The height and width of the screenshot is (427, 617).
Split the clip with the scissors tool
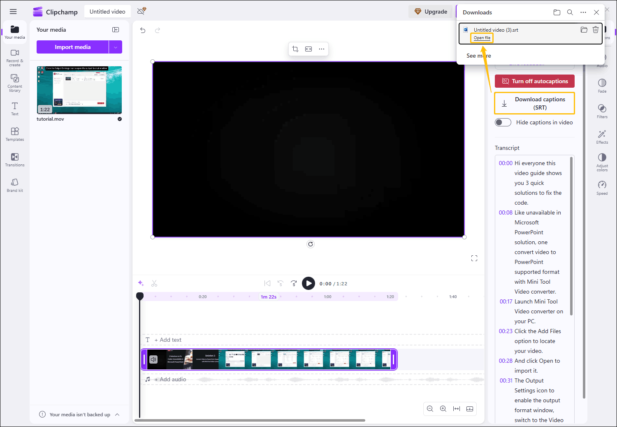(x=154, y=283)
